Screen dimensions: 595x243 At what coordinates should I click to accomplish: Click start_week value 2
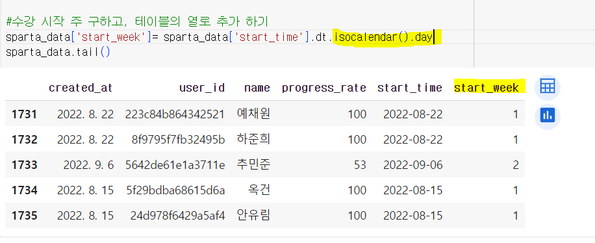point(515,165)
